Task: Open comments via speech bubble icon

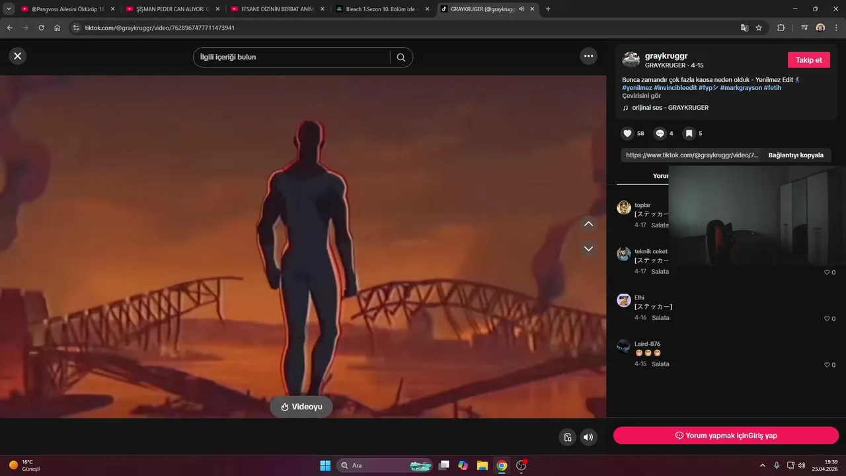Action: [660, 134]
